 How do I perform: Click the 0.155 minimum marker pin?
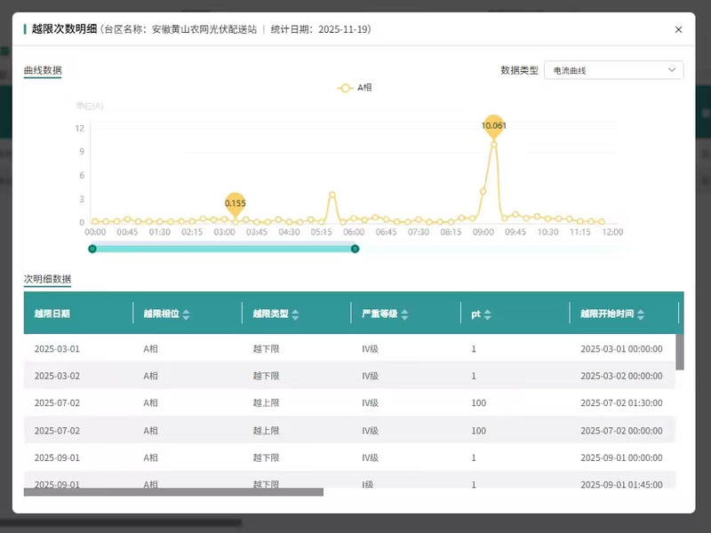(x=236, y=203)
